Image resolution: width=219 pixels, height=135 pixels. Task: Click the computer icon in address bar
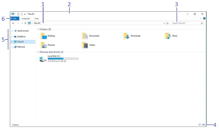(x=29, y=23)
